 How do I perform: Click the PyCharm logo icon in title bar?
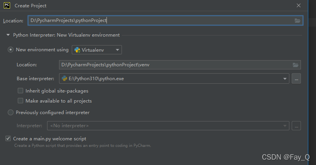(x=7, y=5)
